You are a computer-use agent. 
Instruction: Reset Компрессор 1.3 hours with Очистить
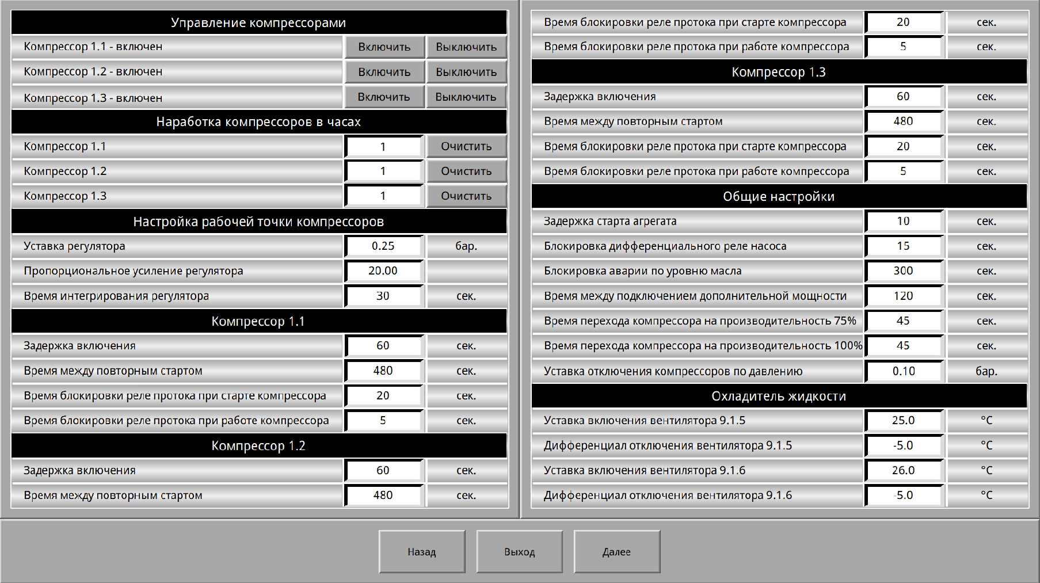[466, 196]
